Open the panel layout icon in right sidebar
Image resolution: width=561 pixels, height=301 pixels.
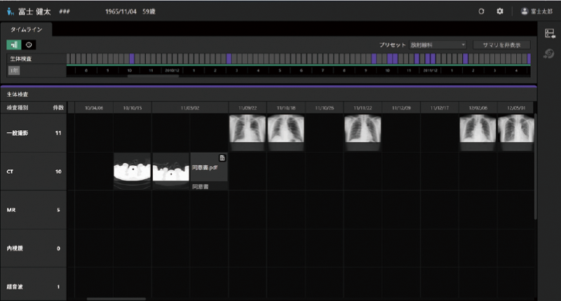coord(550,34)
